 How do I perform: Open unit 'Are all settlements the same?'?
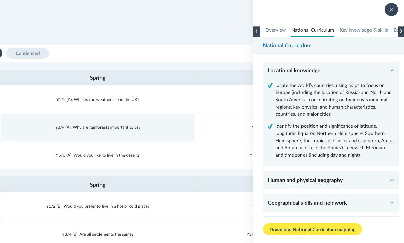98,234
